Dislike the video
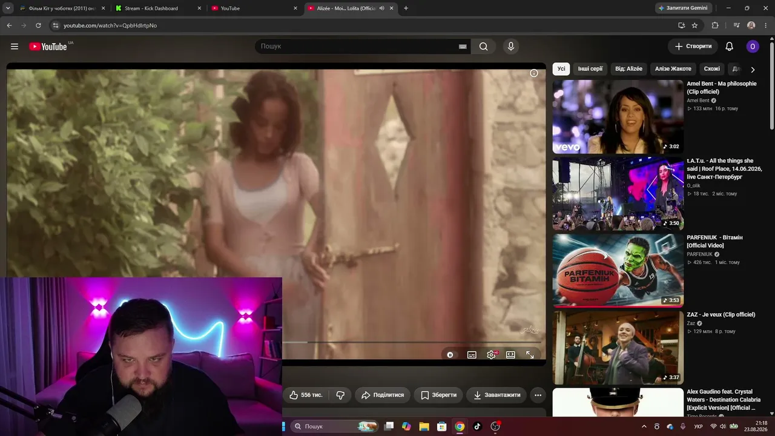 (x=340, y=395)
